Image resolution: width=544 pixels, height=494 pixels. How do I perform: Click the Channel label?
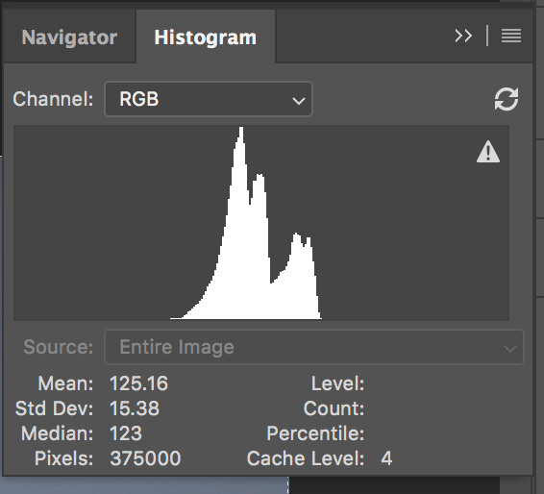point(53,99)
